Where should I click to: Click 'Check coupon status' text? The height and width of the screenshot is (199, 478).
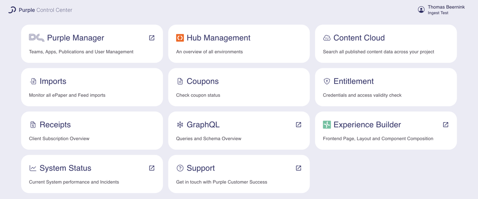(198, 95)
